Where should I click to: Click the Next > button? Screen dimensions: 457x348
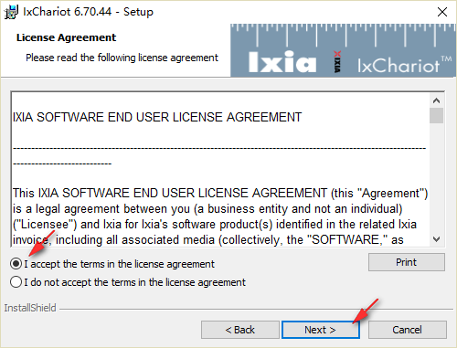tap(321, 330)
